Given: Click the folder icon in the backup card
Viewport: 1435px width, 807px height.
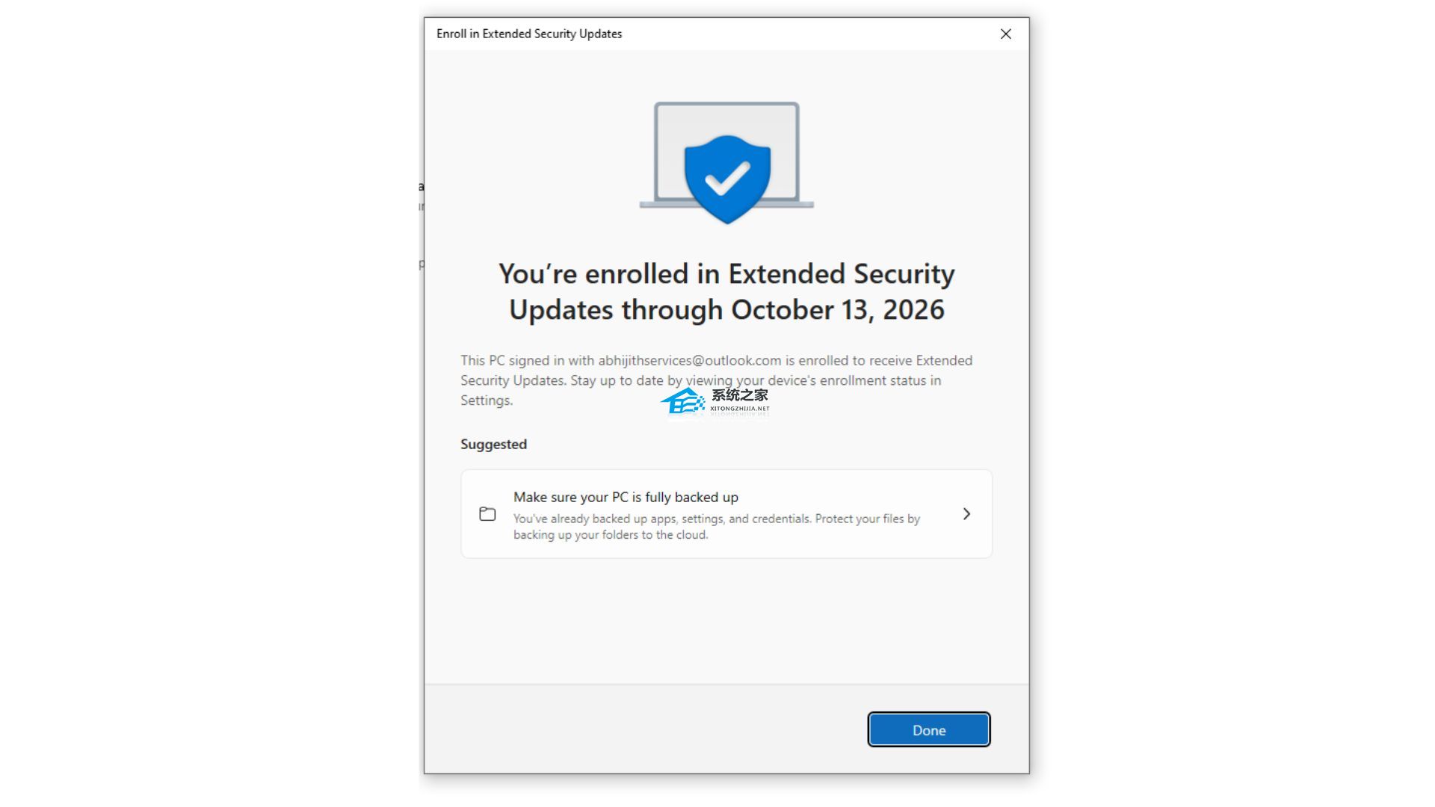Looking at the screenshot, I should pyautogui.click(x=487, y=514).
